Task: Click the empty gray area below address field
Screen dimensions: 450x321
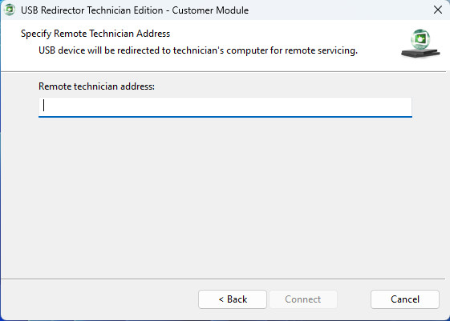Action: tap(224, 198)
